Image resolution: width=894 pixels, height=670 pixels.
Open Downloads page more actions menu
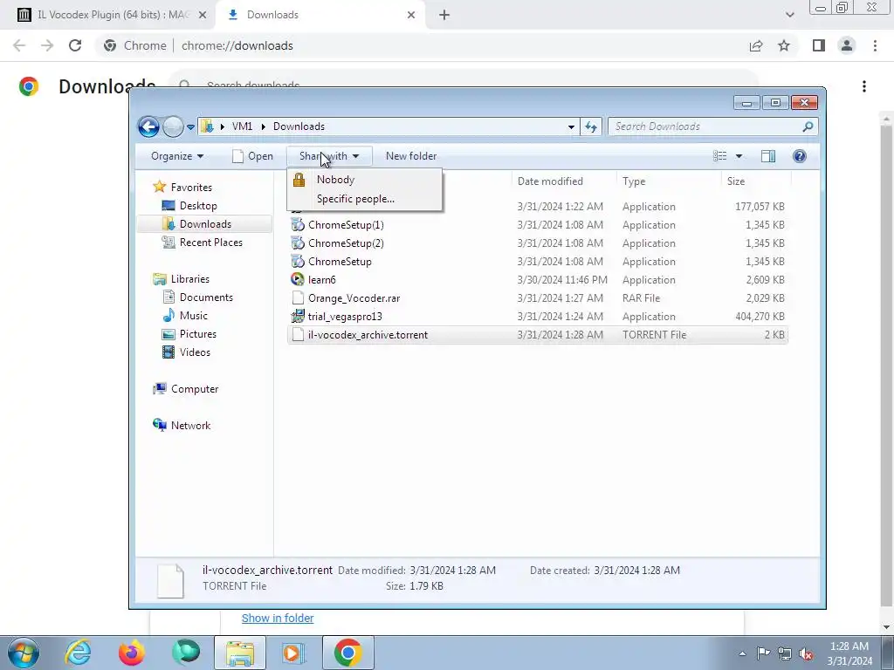[864, 86]
